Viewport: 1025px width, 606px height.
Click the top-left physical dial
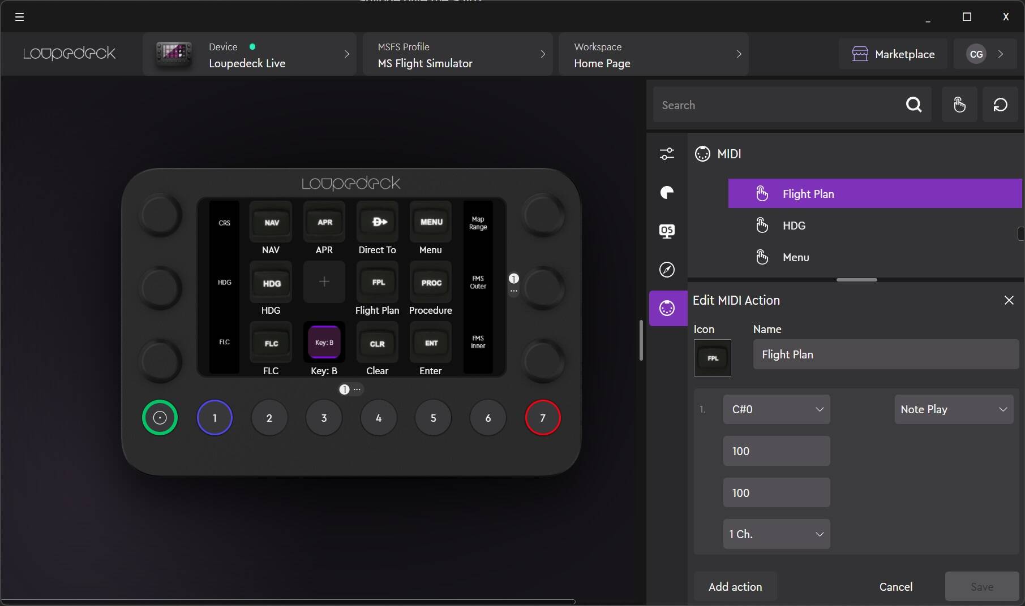pyautogui.click(x=161, y=215)
